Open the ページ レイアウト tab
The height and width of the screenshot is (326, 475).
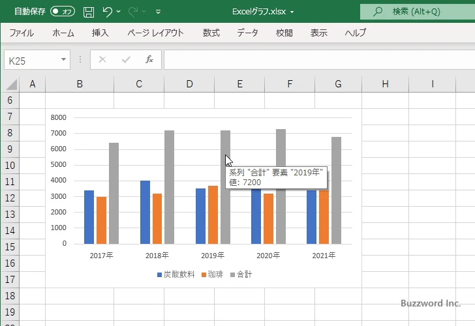(155, 33)
